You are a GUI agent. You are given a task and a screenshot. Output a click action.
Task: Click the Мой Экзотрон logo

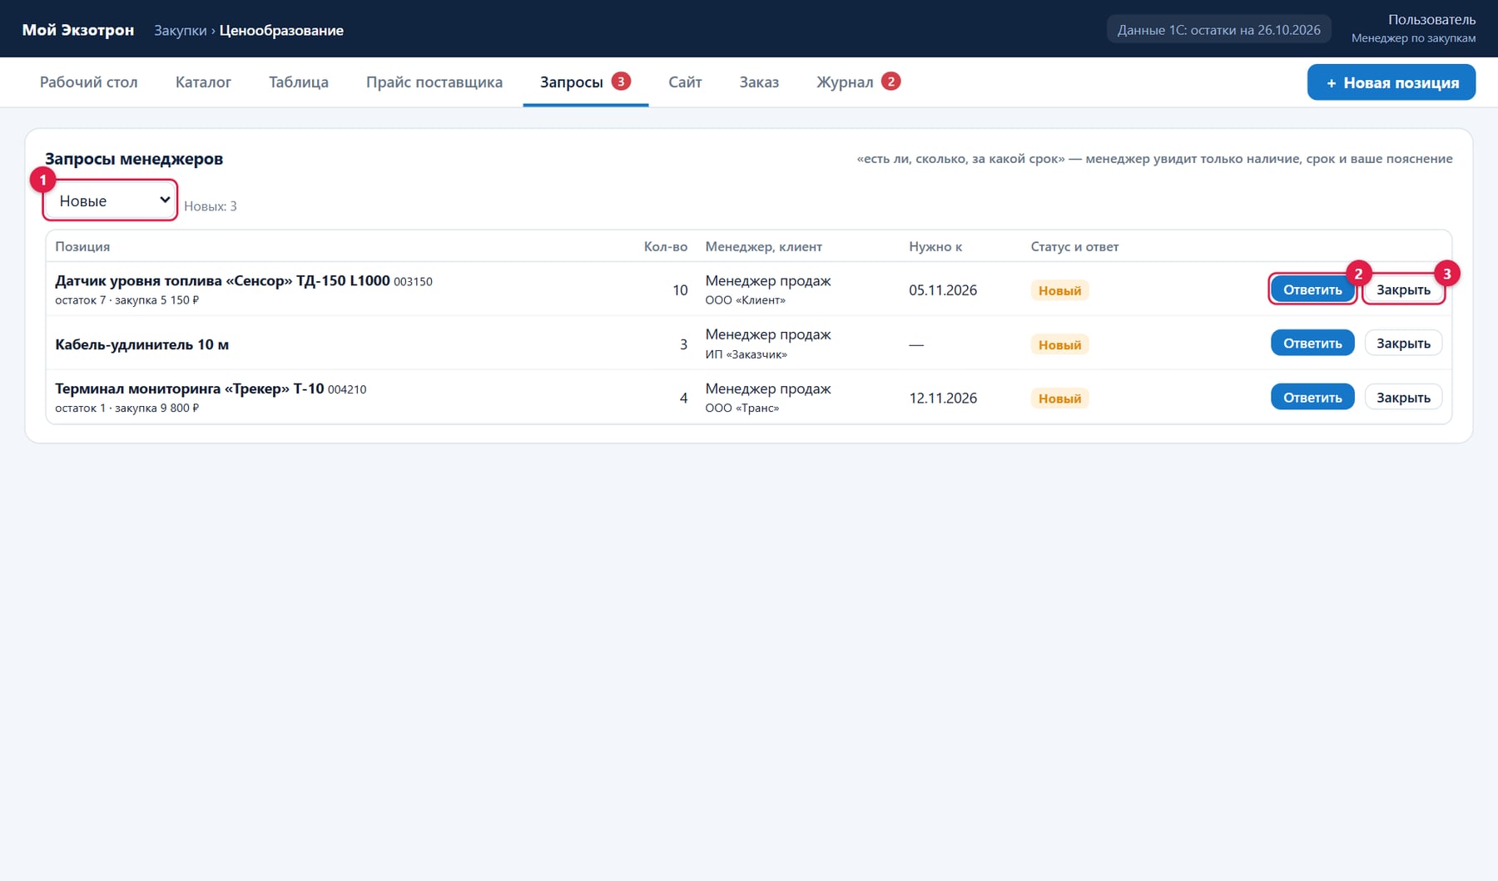[77, 30]
